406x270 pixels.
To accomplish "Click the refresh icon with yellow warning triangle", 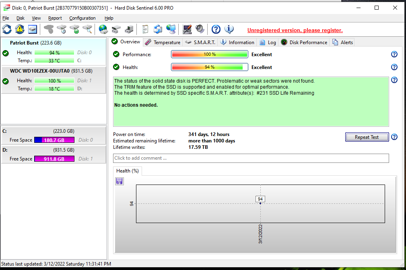I will coord(20,29).
